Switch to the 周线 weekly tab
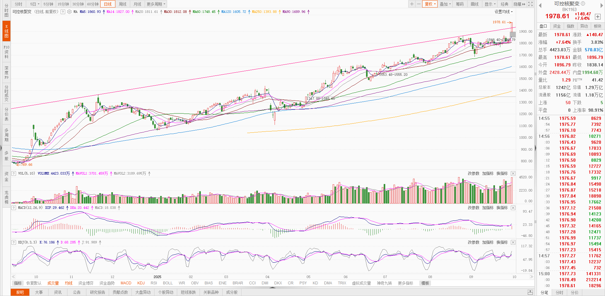Viewport: 605px width, 296px height. click(123, 4)
